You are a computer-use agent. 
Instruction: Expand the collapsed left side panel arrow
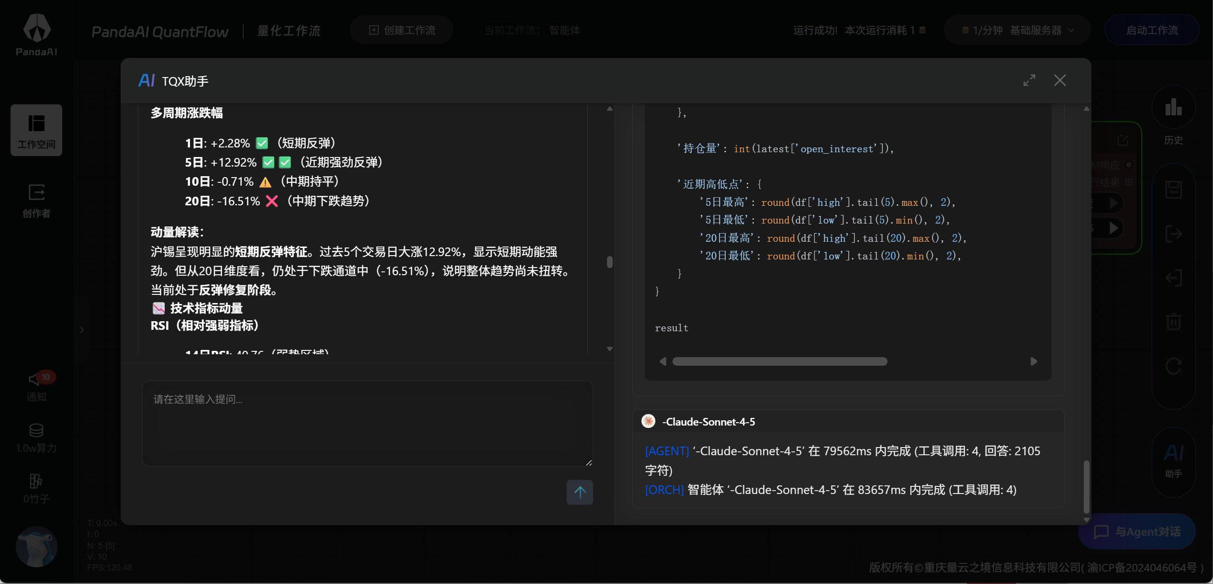[x=82, y=330]
